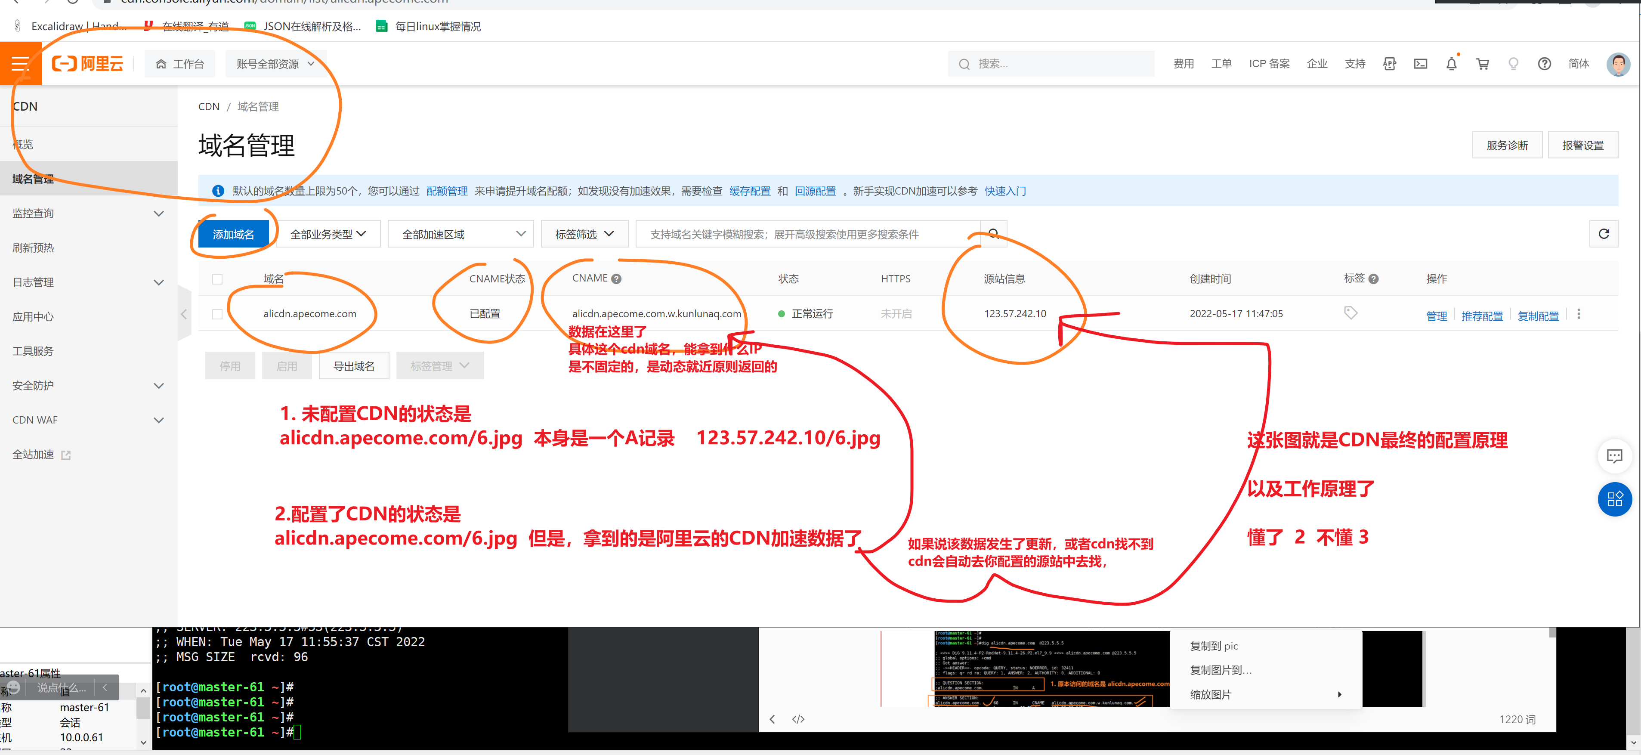Open the search magnifier in top bar
The height and width of the screenshot is (755, 1641).
click(x=964, y=64)
